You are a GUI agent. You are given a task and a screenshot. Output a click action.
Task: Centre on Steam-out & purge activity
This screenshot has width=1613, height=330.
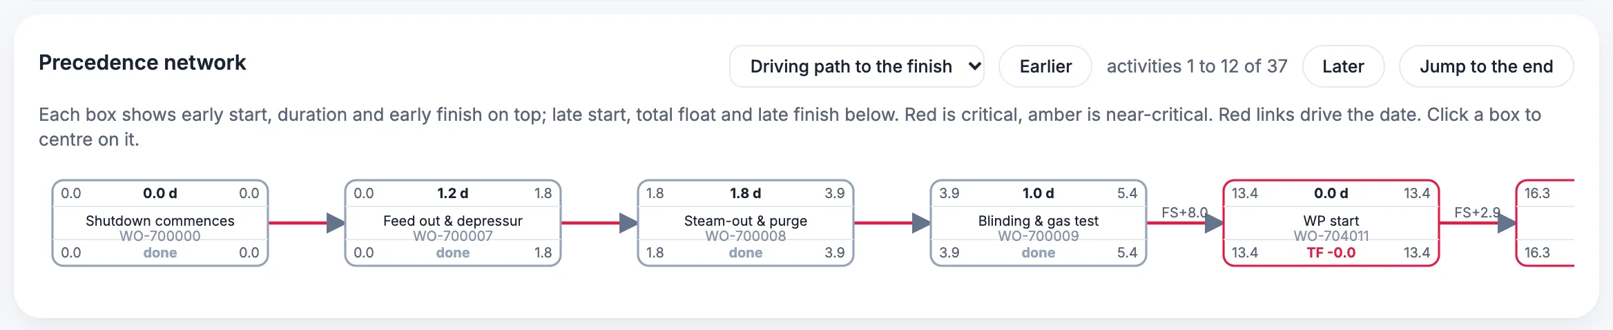(746, 223)
